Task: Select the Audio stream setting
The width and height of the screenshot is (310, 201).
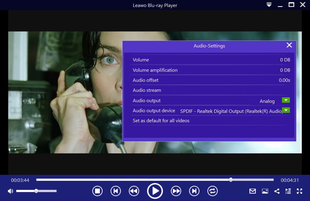Action: 147,90
